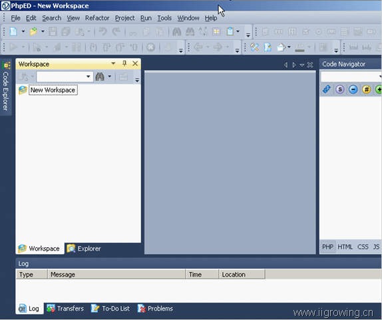Sort log by Time column header
Viewport: 382px width, 320px height.
click(202, 275)
